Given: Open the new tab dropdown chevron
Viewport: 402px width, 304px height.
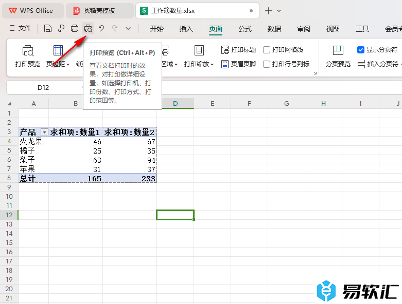Looking at the screenshot, I should pos(279,11).
